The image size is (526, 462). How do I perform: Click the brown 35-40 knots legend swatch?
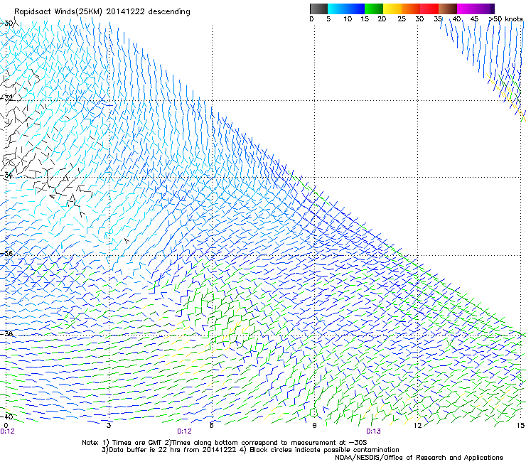point(448,9)
